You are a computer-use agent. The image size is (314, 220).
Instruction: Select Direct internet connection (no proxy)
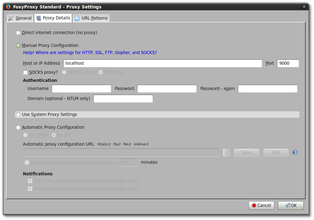click(18, 32)
